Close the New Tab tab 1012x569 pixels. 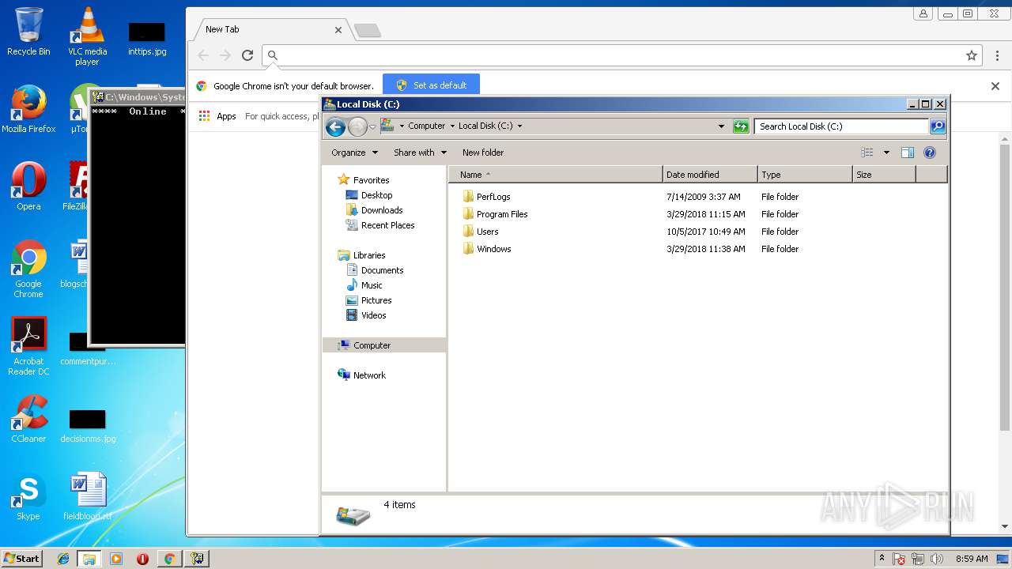tap(338, 30)
